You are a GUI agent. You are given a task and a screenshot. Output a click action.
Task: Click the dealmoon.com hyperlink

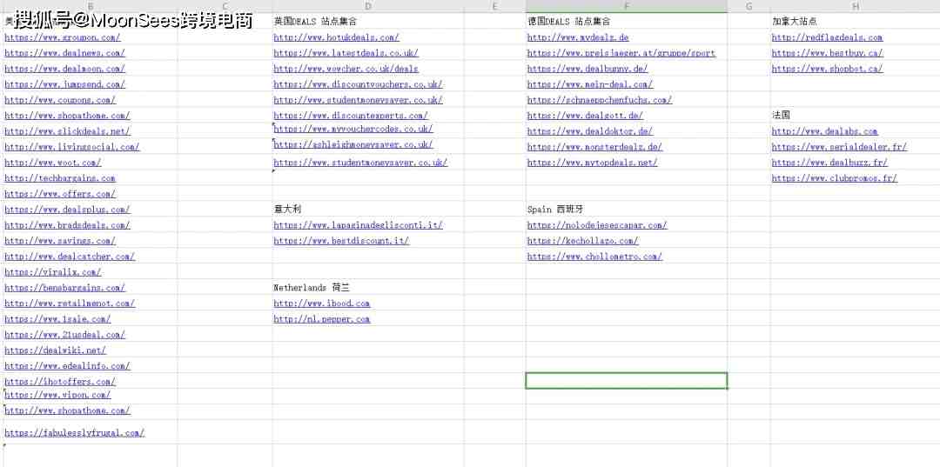click(x=64, y=69)
